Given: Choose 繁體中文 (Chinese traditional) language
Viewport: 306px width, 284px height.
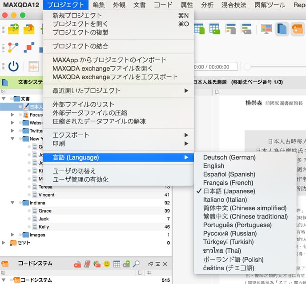Looking at the screenshot, I should 246,216.
